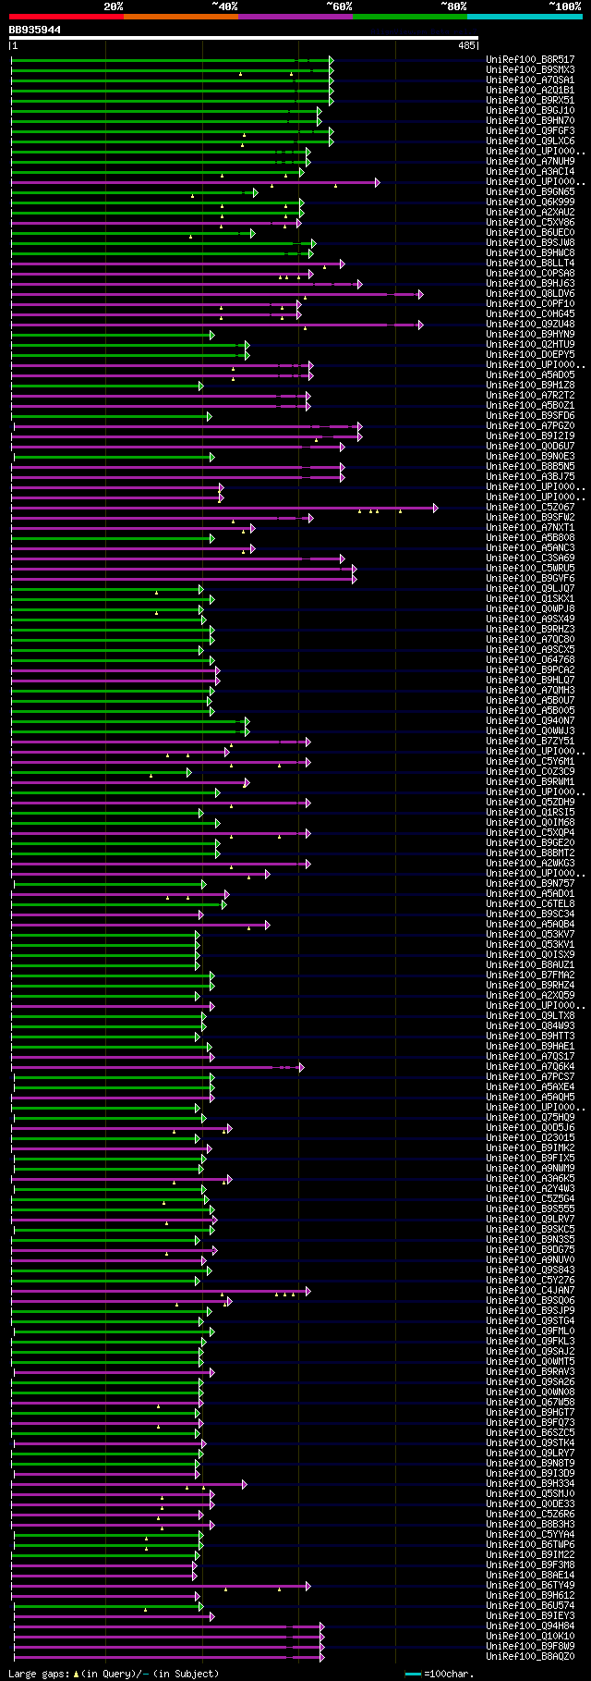Screen dimensions: 591x1681
Task: Select hit label UniRef100_Q84W93
Action: [x=530, y=1026]
